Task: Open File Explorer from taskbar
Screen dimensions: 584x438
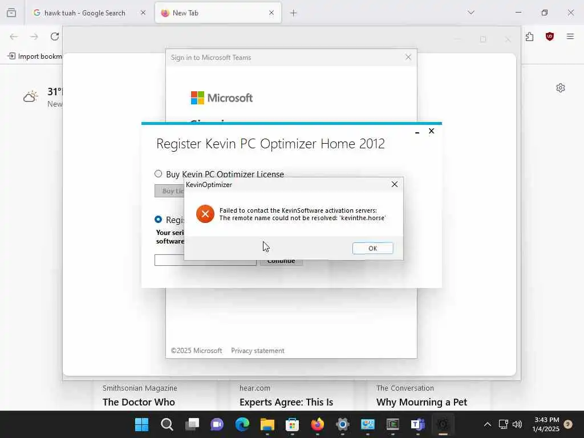Action: 267,424
